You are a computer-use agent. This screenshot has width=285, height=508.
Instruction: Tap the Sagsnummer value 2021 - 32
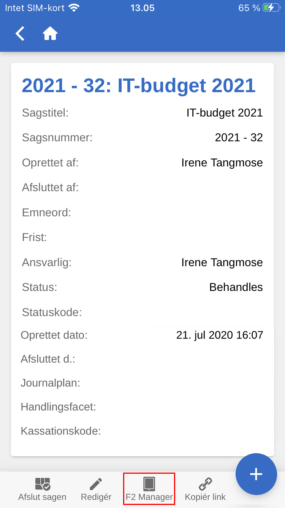point(239,137)
